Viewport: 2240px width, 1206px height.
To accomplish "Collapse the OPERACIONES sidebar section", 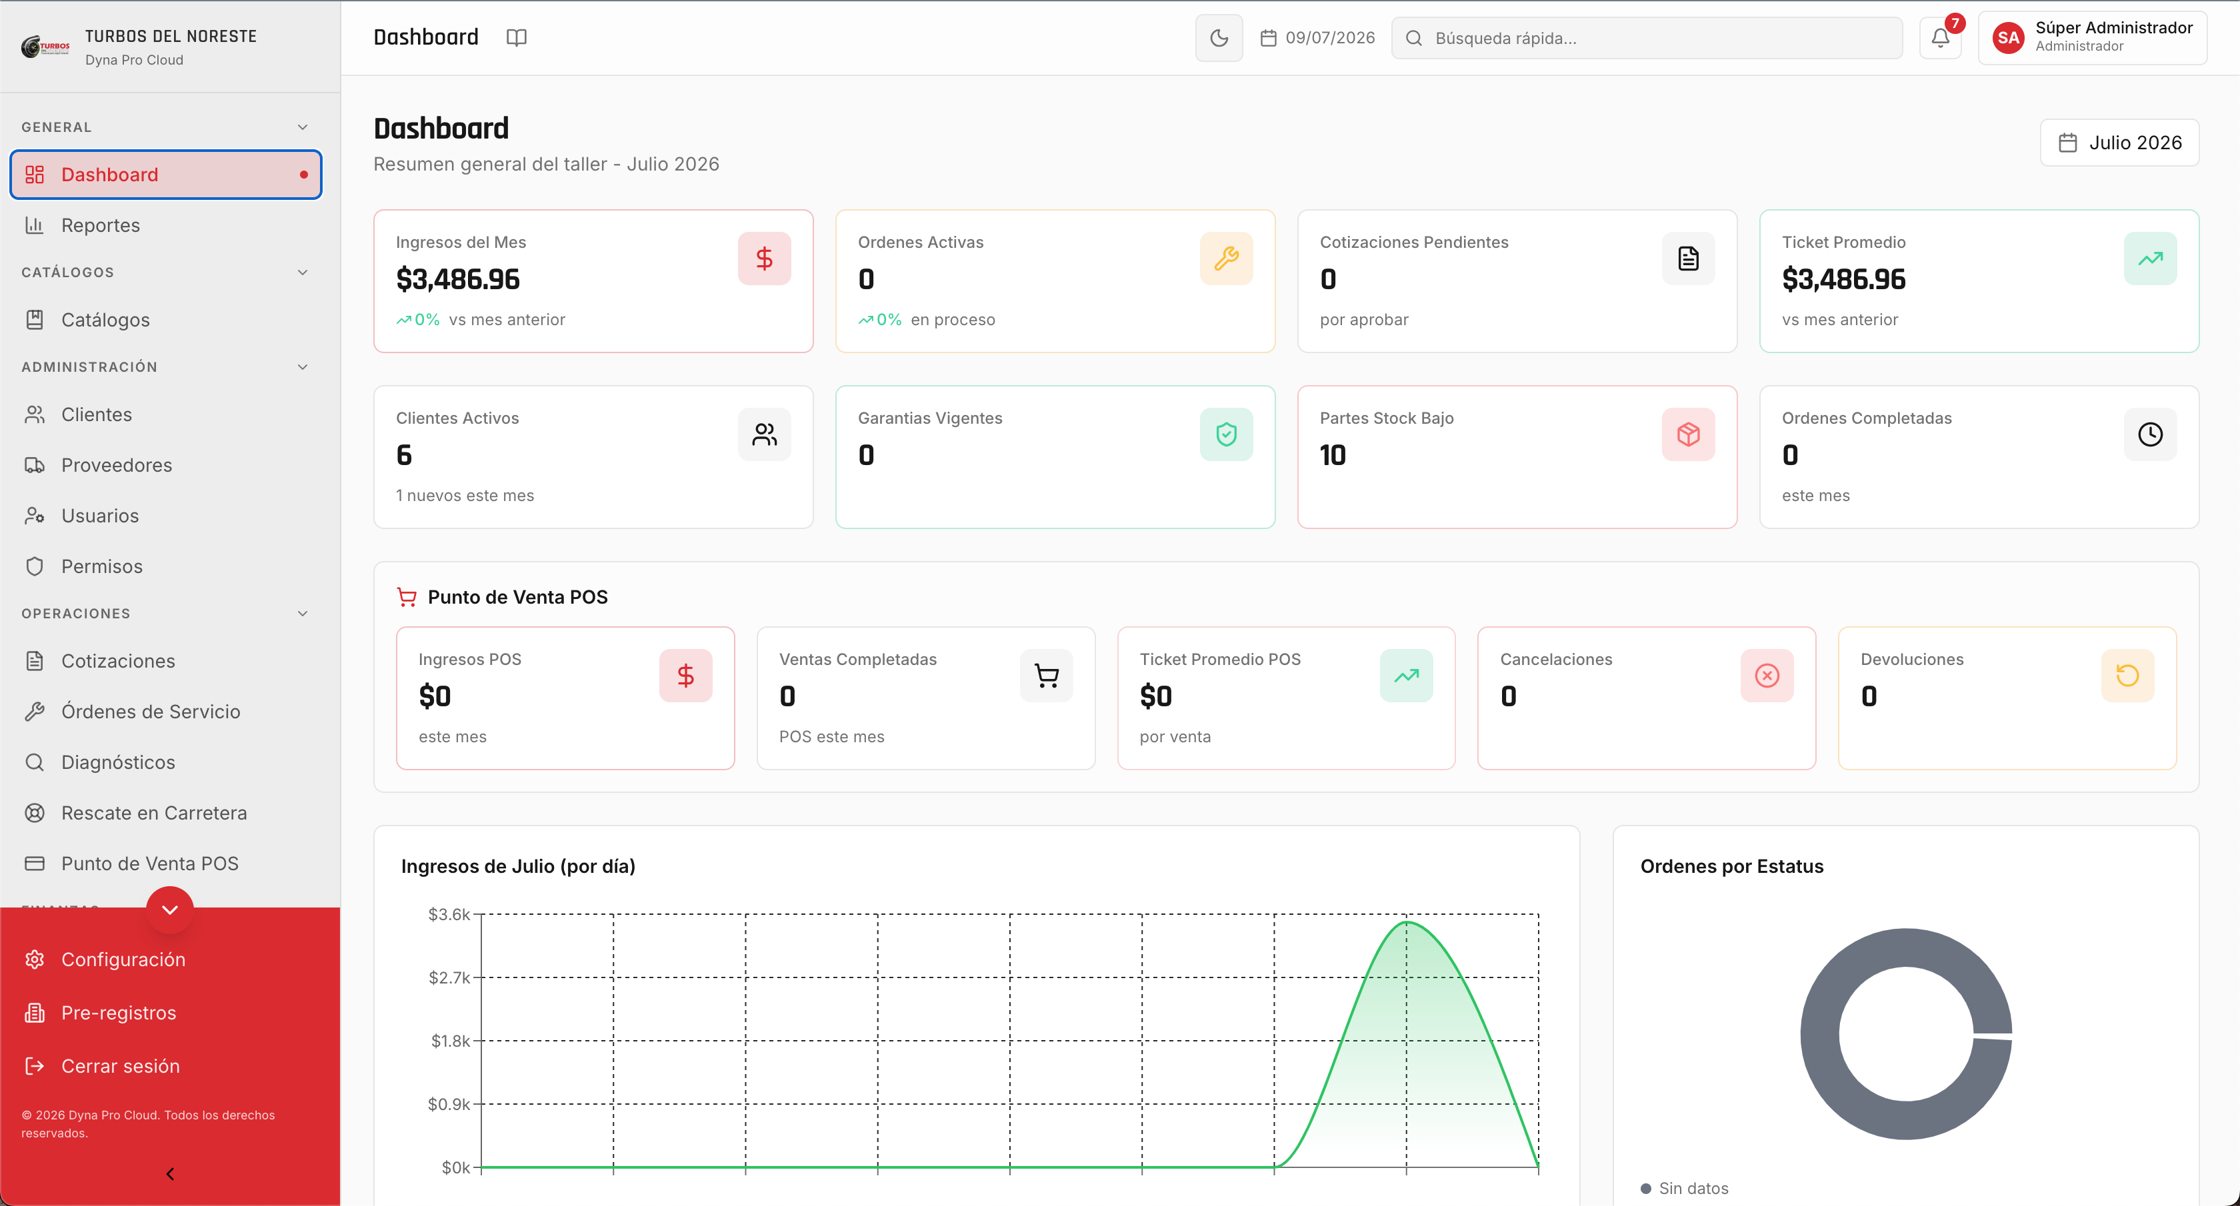I will pyautogui.click(x=303, y=614).
